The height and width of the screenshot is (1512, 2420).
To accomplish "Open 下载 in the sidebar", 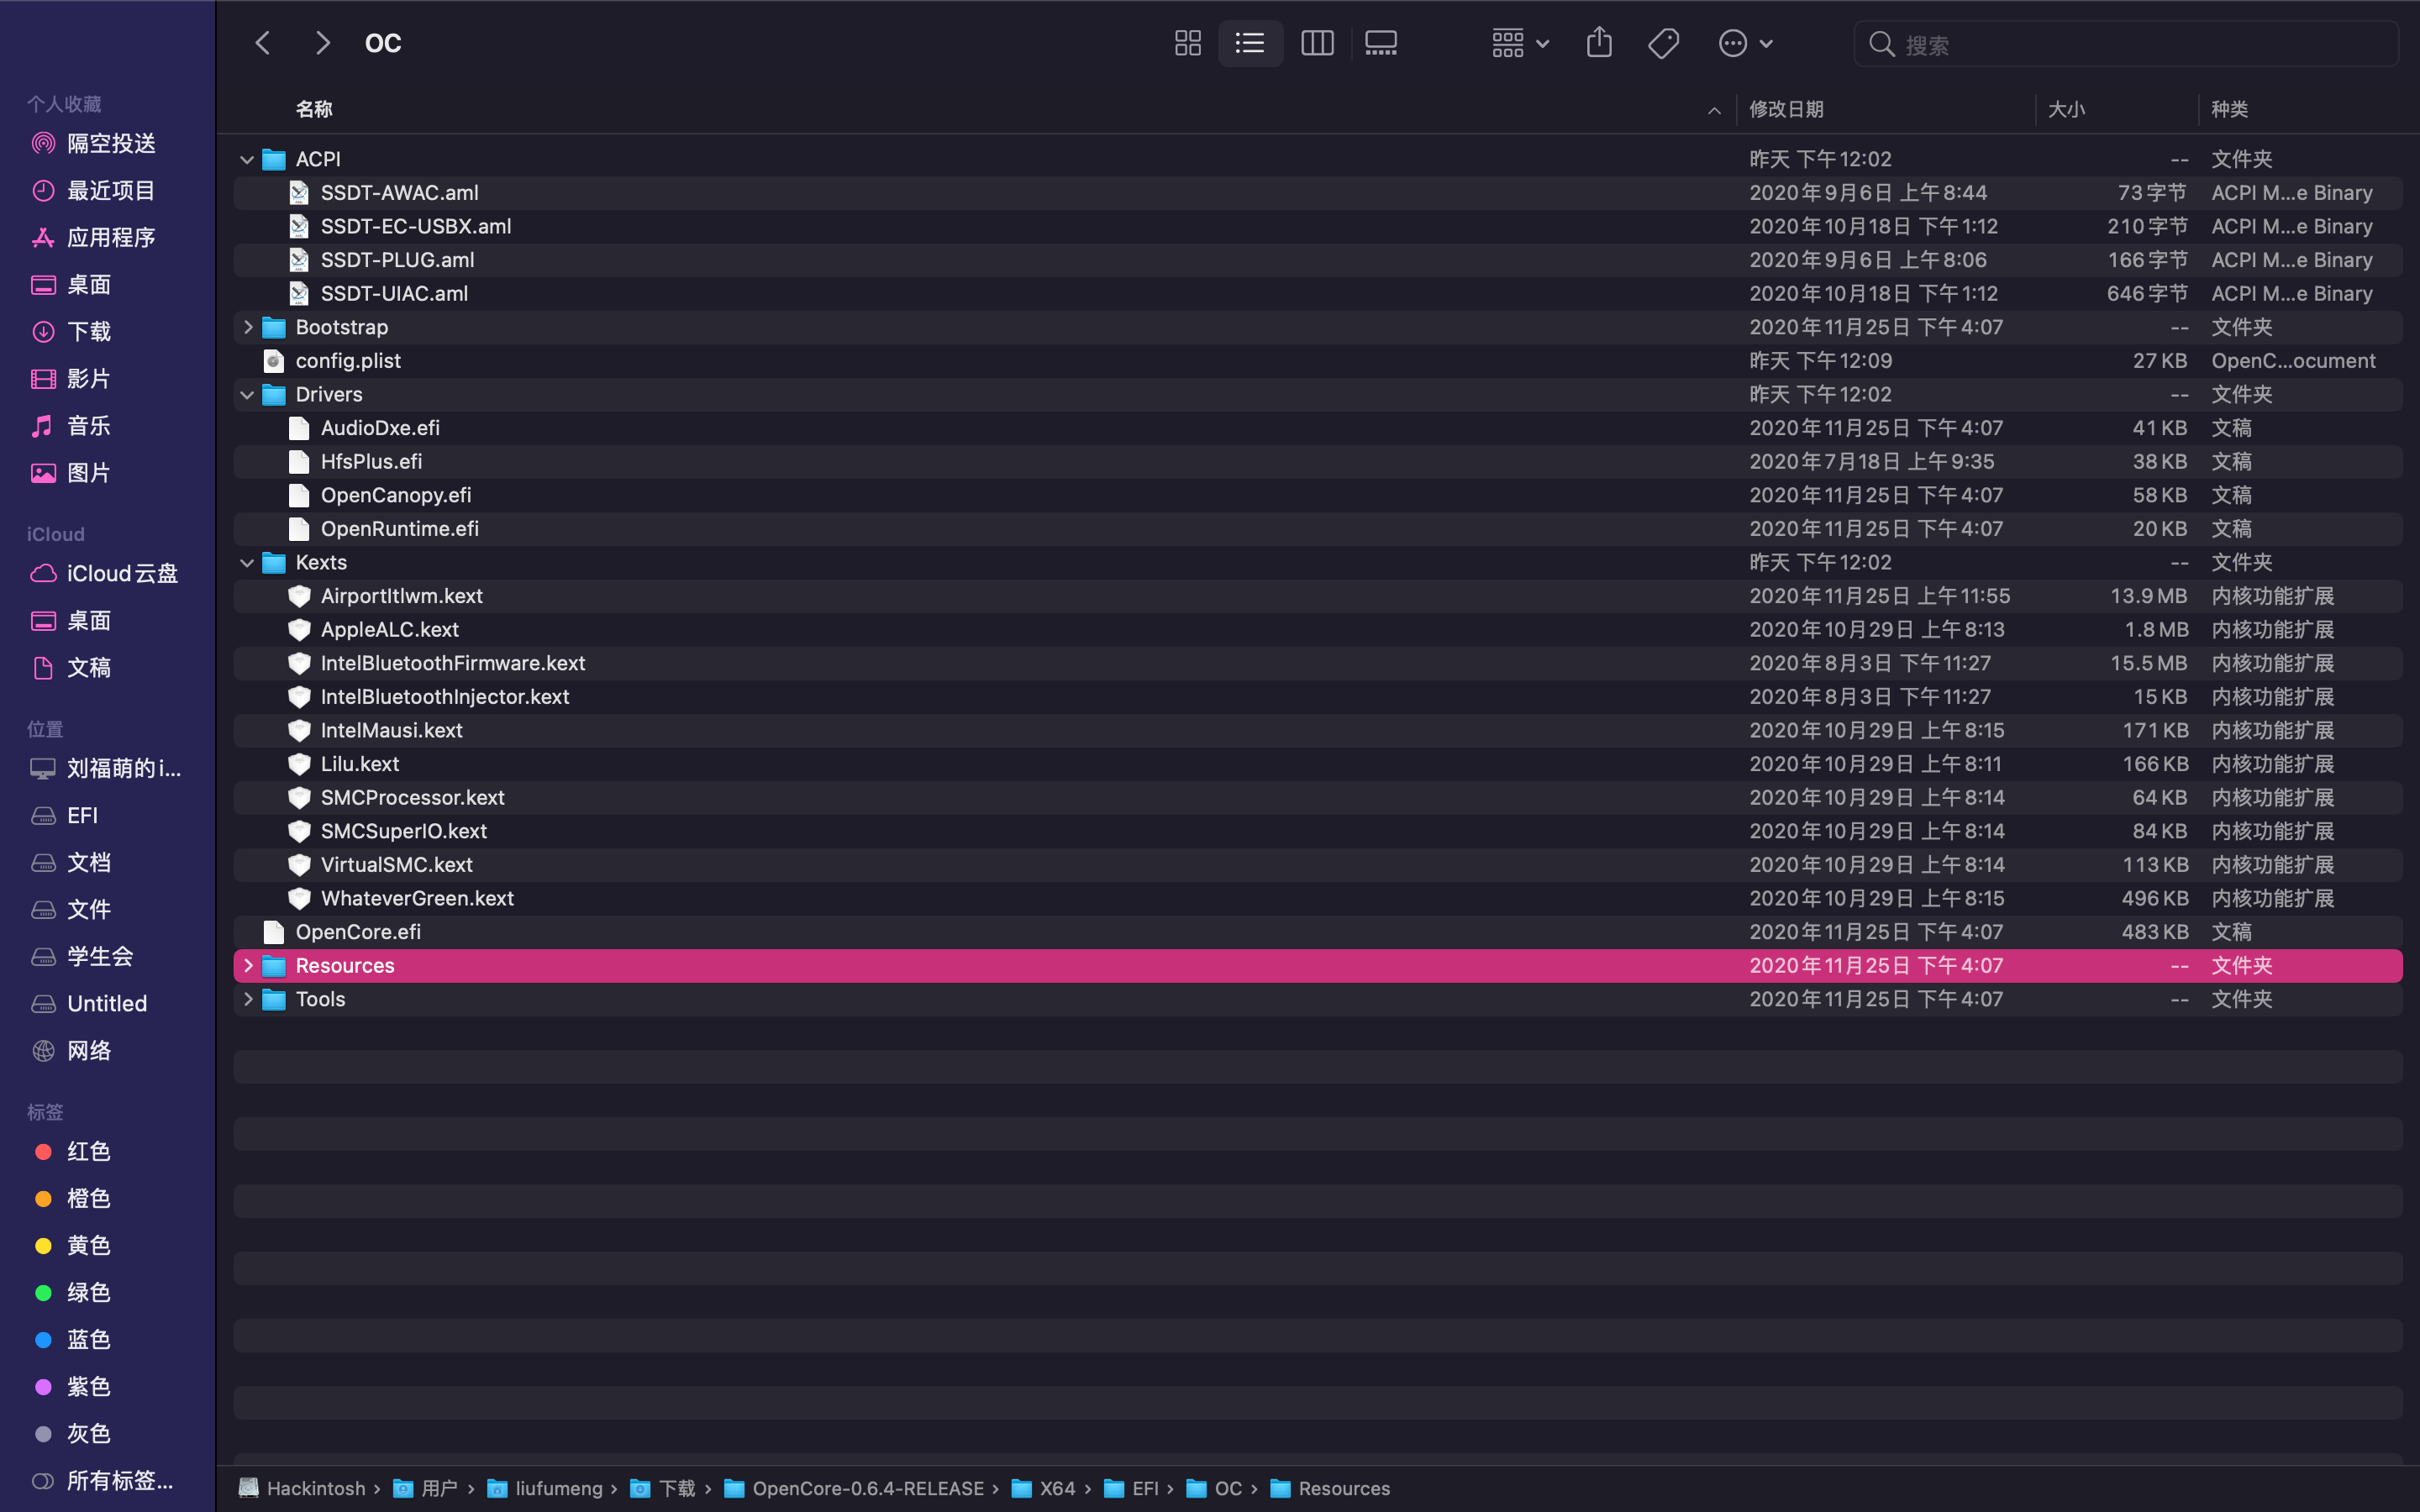I will pyautogui.click(x=88, y=331).
